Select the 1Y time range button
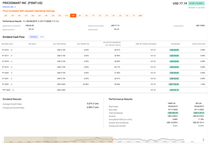 134,16
